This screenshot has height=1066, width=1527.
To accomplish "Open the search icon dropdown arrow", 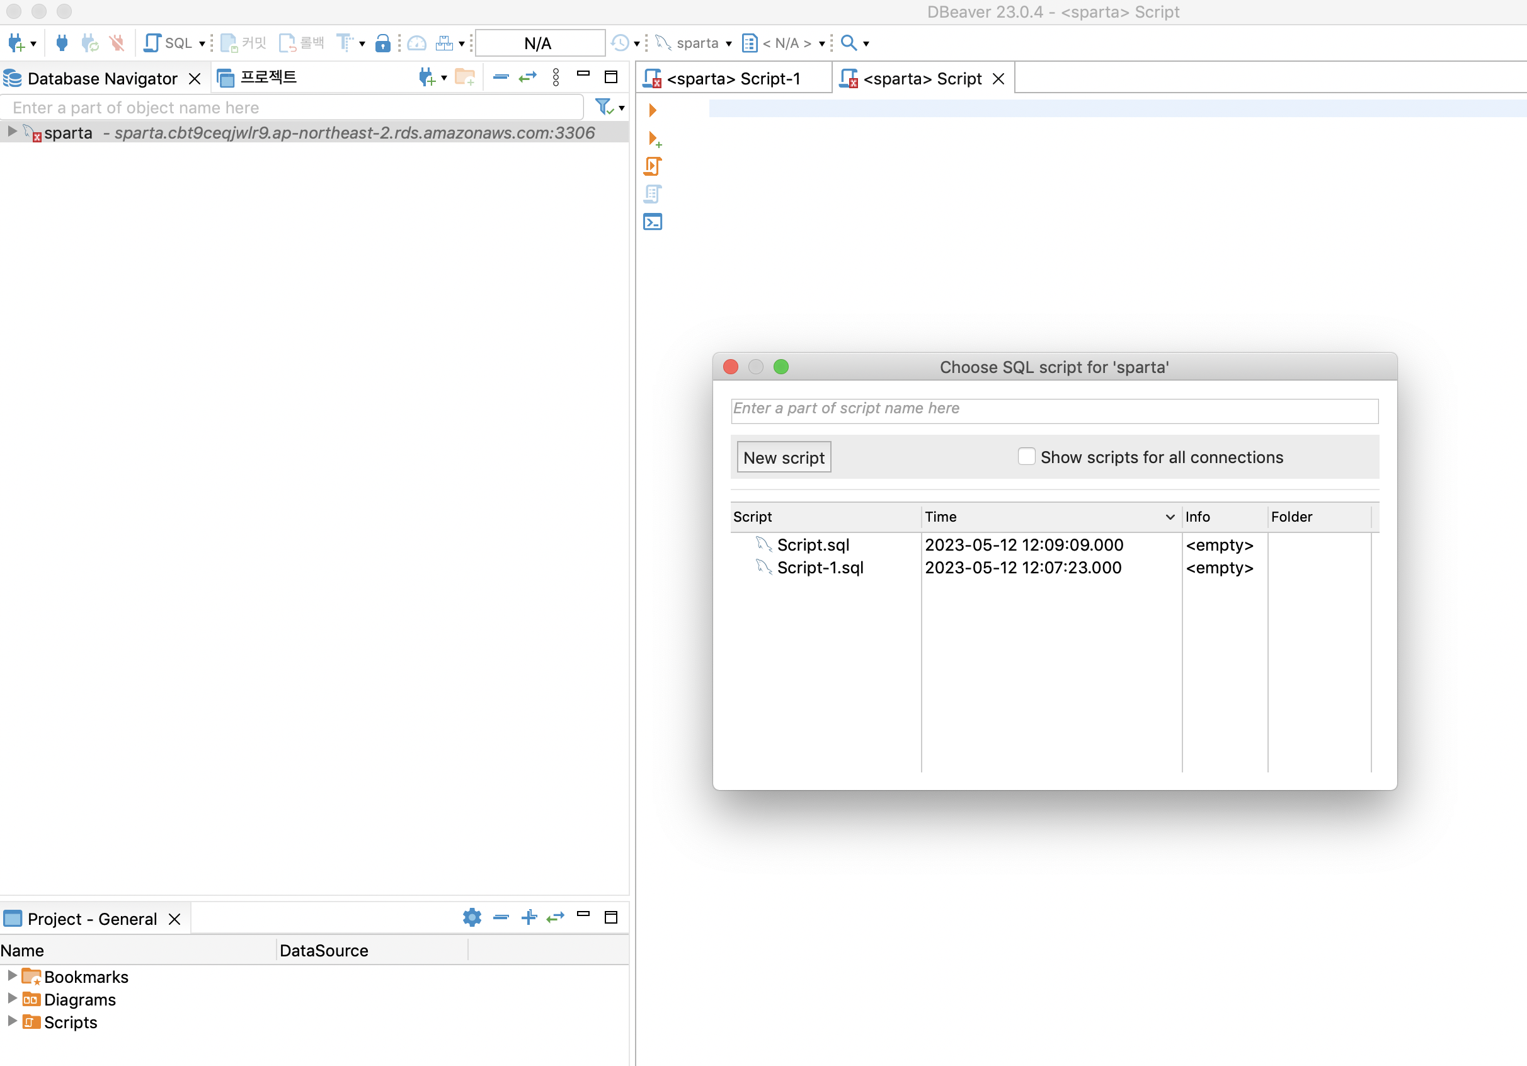I will click(x=866, y=44).
